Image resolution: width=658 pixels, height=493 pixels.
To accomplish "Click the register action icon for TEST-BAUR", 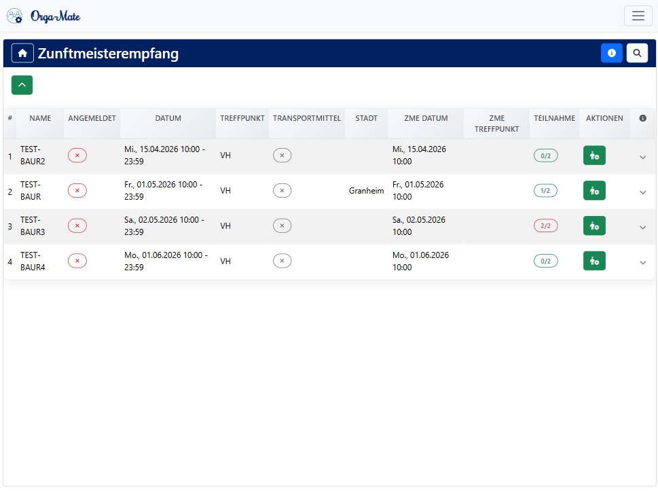I will click(594, 191).
